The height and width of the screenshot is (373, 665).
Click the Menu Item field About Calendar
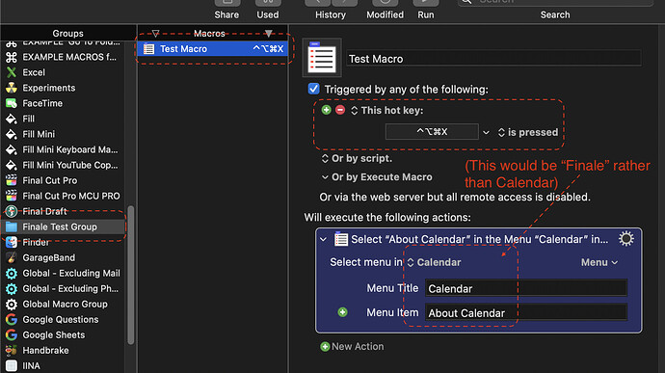pyautogui.click(x=526, y=313)
